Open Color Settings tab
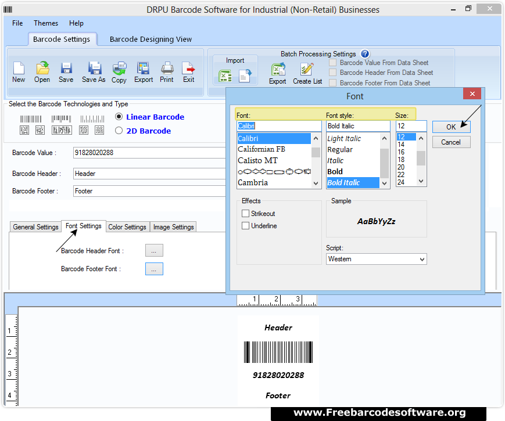This screenshot has width=505, height=421. (x=127, y=227)
